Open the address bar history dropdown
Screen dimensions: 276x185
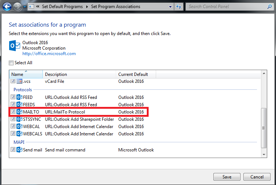click(x=171, y=7)
